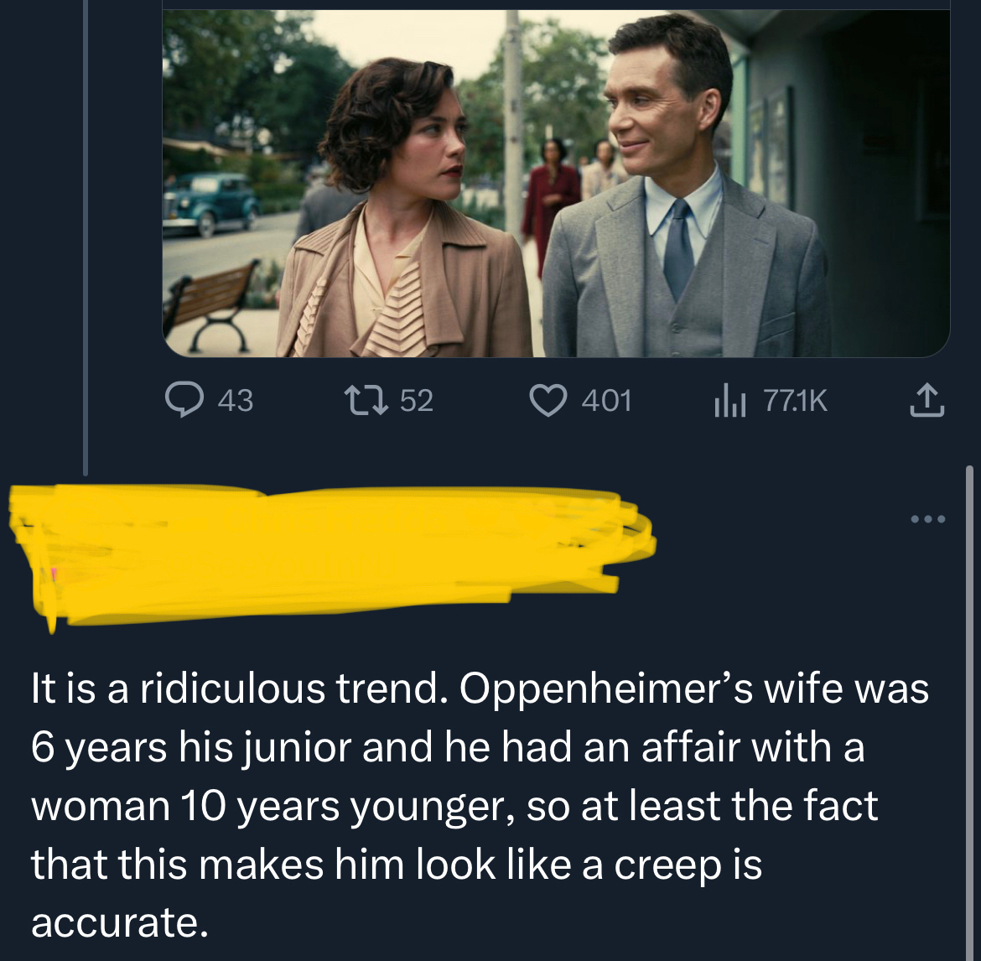This screenshot has height=961, width=981.
Task: Click the 401 likes count
Action: [606, 401]
